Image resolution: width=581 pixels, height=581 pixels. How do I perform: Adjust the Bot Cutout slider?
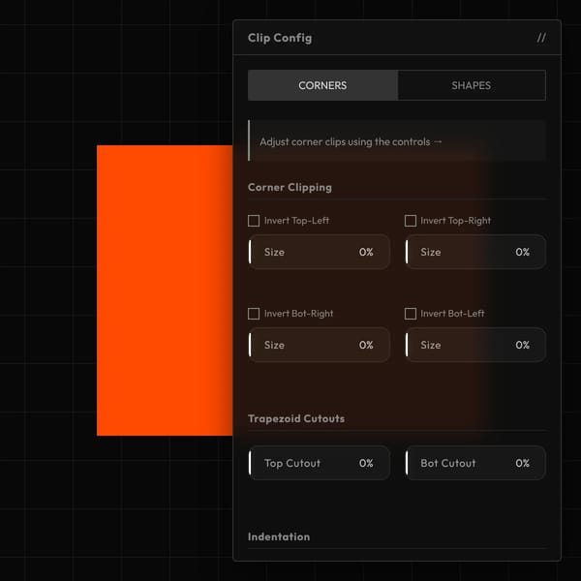click(475, 463)
